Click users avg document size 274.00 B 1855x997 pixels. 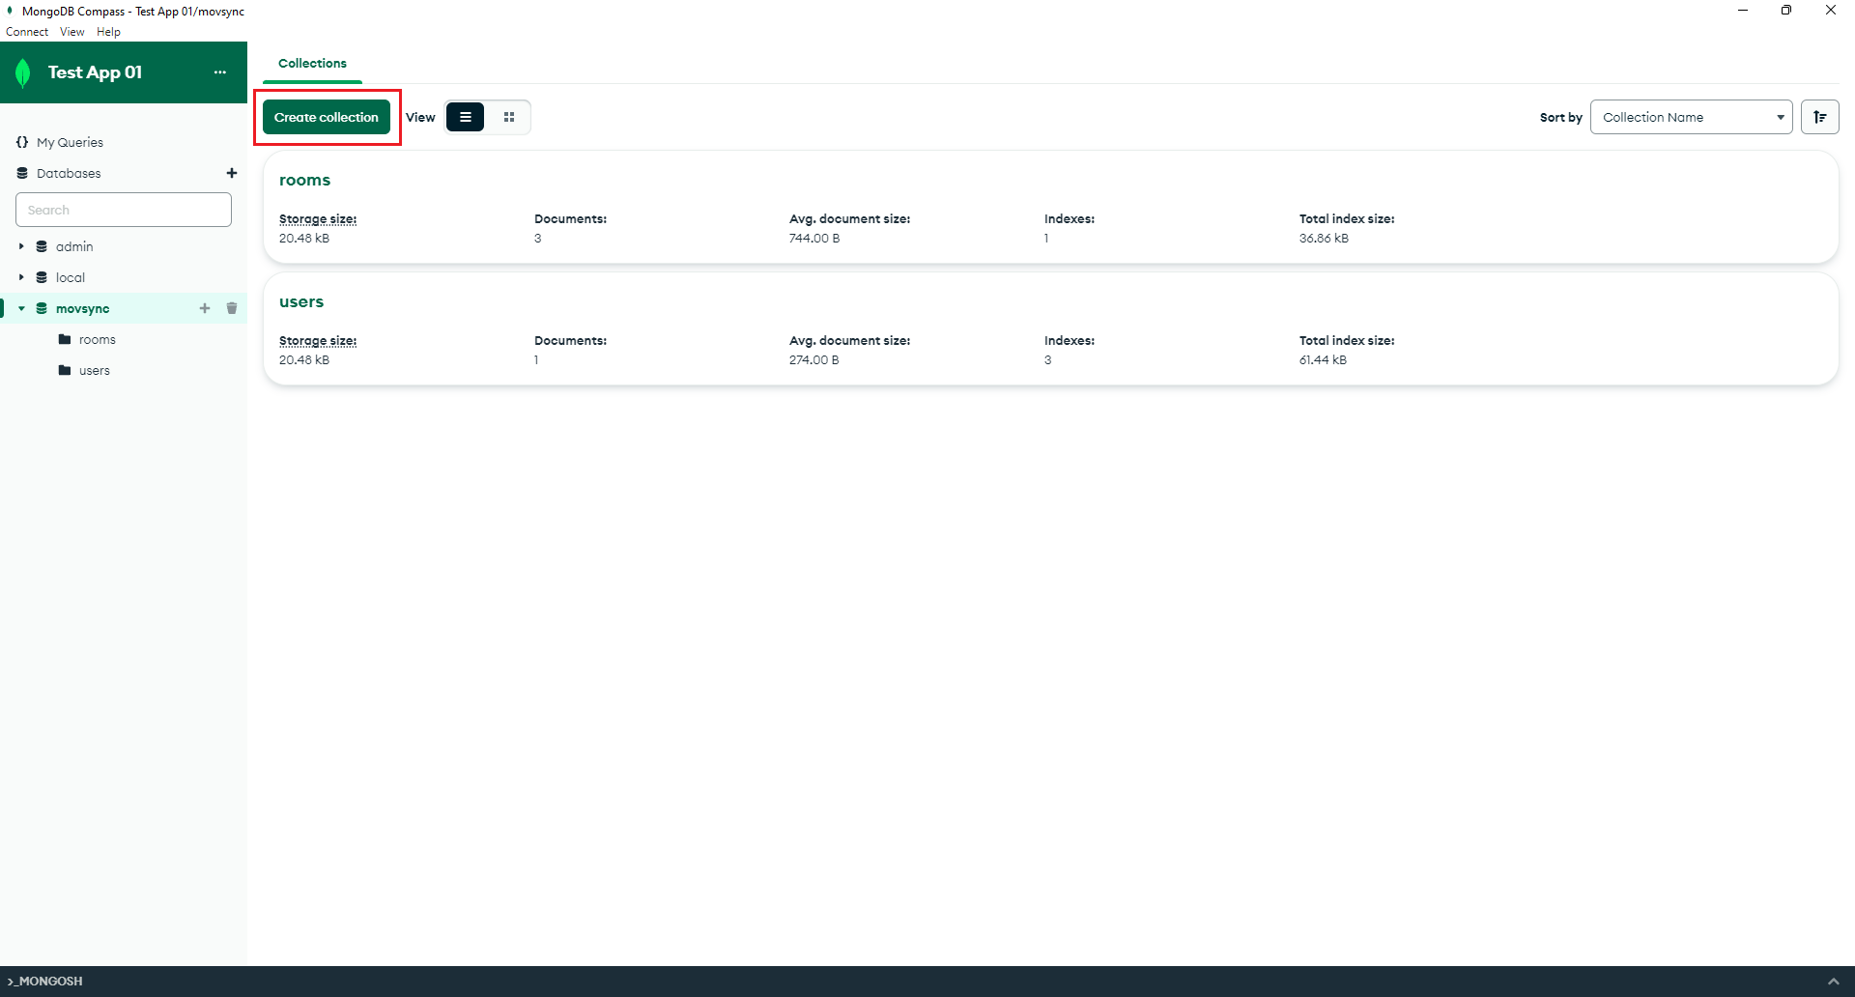814,360
